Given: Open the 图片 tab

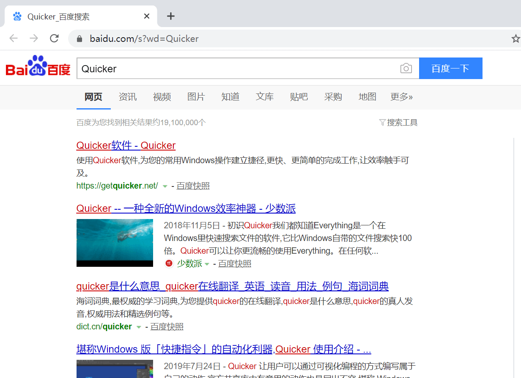Looking at the screenshot, I should click(196, 97).
